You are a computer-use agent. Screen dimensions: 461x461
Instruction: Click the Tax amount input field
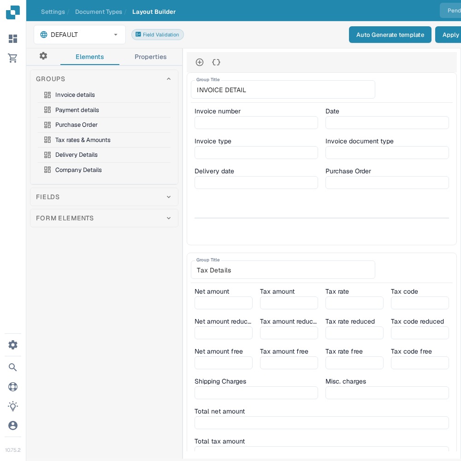(289, 303)
